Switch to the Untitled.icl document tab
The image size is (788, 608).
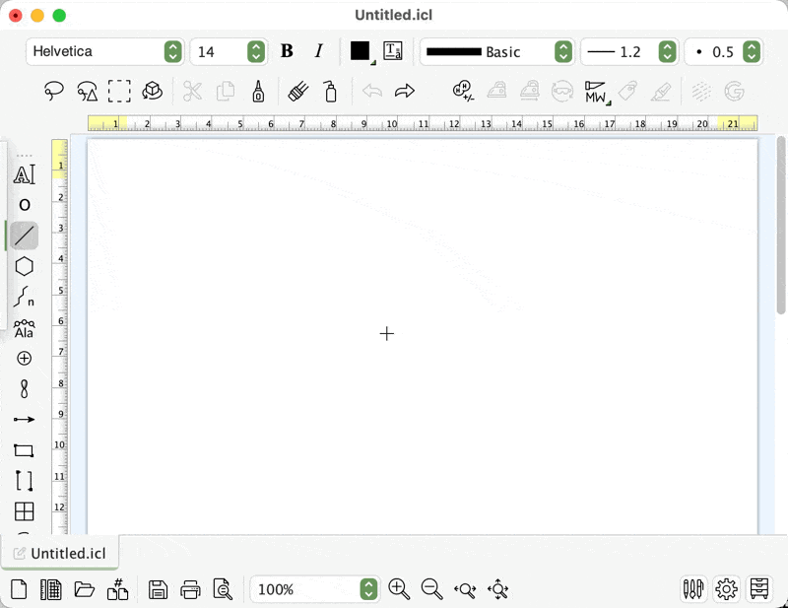61,553
